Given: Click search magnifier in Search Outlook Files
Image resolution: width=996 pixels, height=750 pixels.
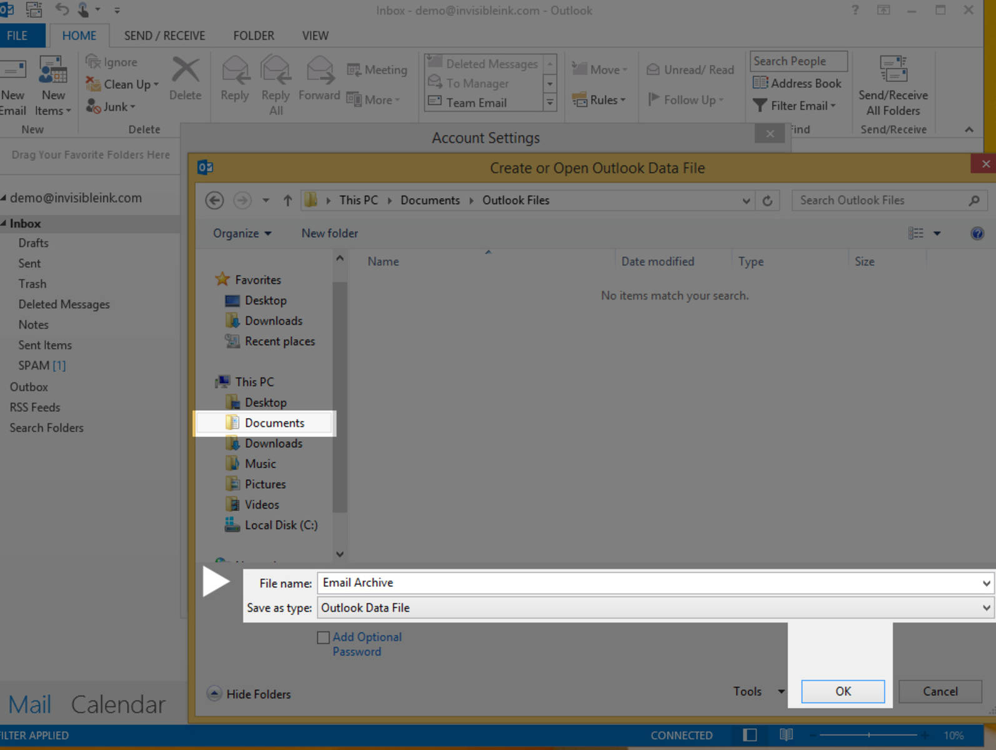Looking at the screenshot, I should point(974,201).
